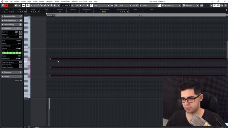Open the File menu
The height and width of the screenshot is (128, 228).
click(x=6, y=1)
